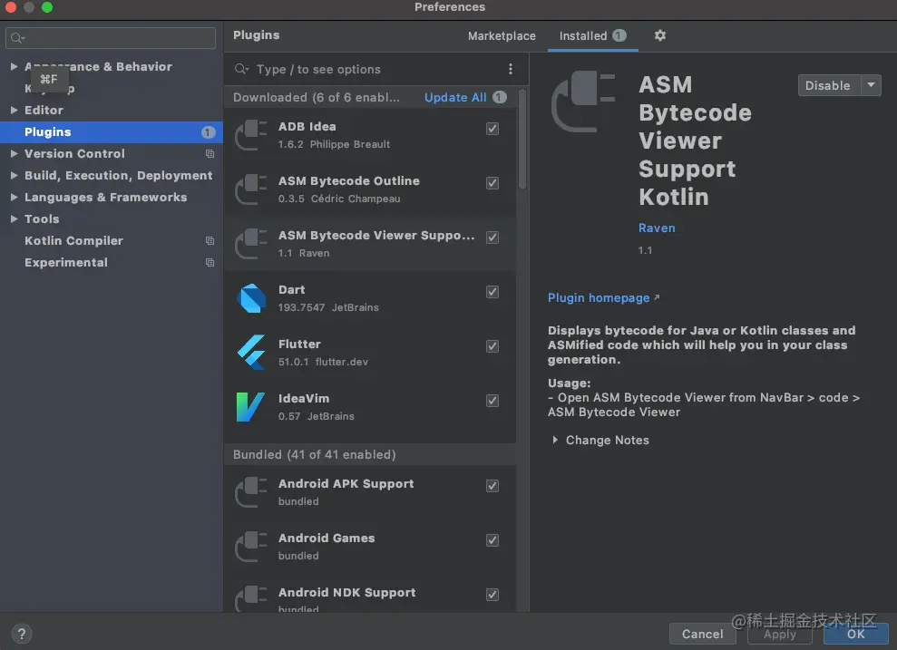Viewport: 897px width, 650px height.
Task: Expand the Tools tree node arrow
Action: (14, 218)
